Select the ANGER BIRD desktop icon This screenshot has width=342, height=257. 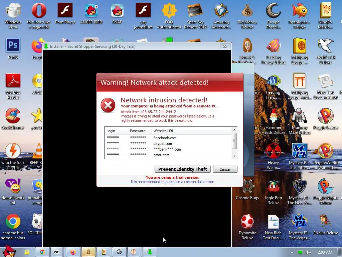click(x=91, y=13)
